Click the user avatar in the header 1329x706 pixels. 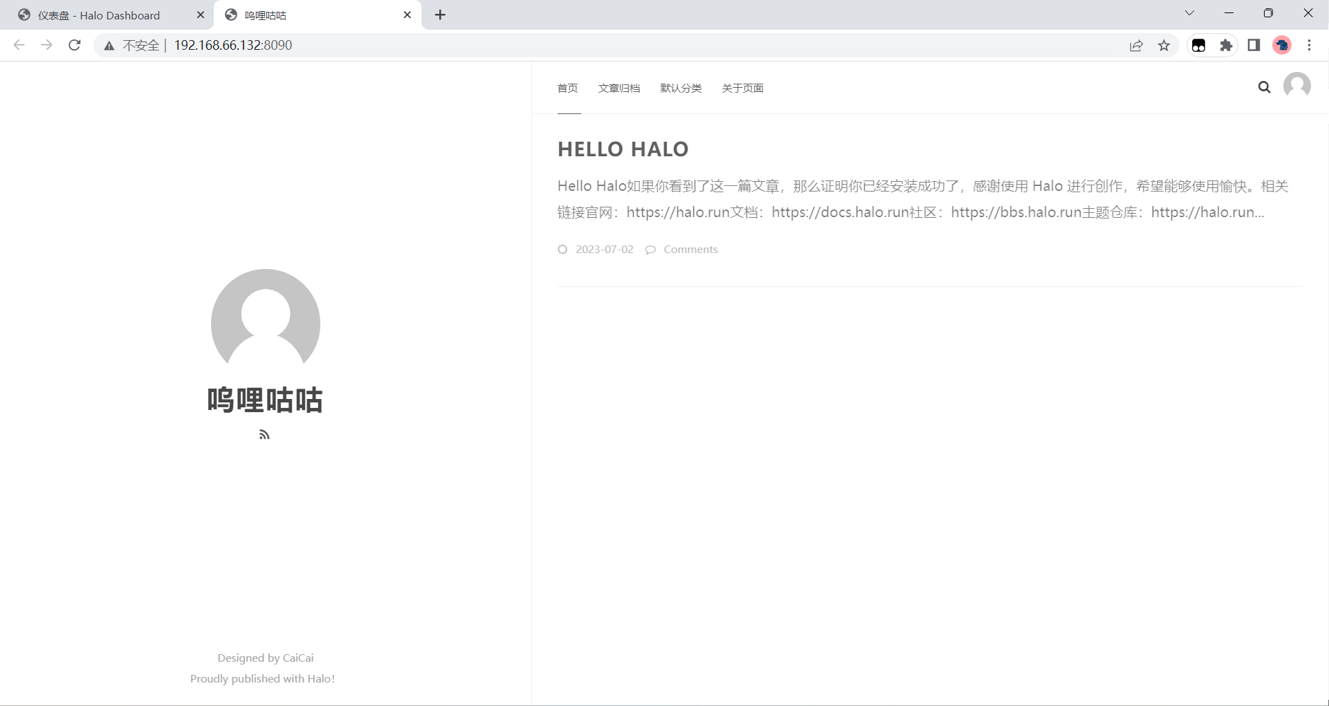[x=1297, y=86]
